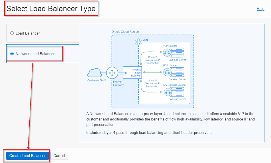Screen dimensions: 271x163
Task: Click the bold Includes text line
Action: pos(151,133)
